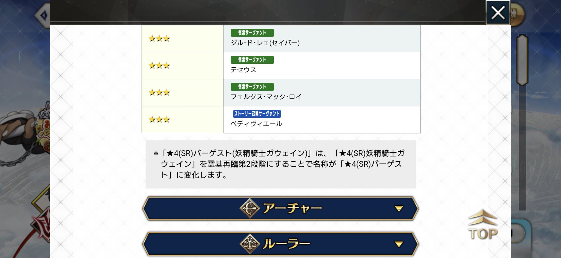Click the three stars beside テセウス

(x=159, y=66)
